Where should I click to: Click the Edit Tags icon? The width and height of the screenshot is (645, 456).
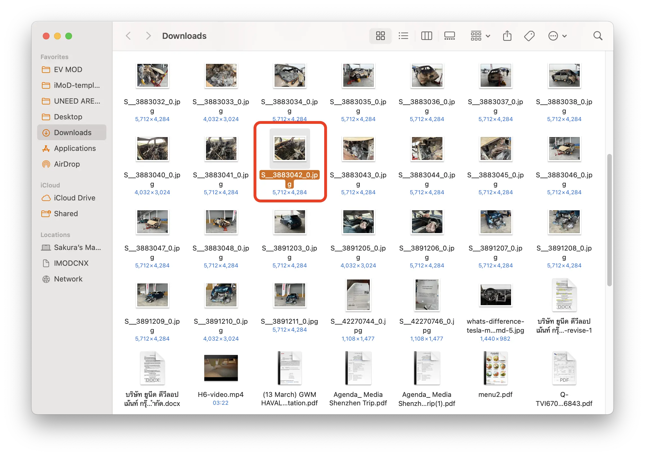(x=529, y=36)
